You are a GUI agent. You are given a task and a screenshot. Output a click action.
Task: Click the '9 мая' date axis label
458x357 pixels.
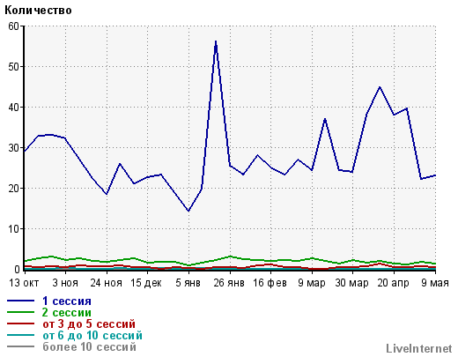click(x=435, y=283)
